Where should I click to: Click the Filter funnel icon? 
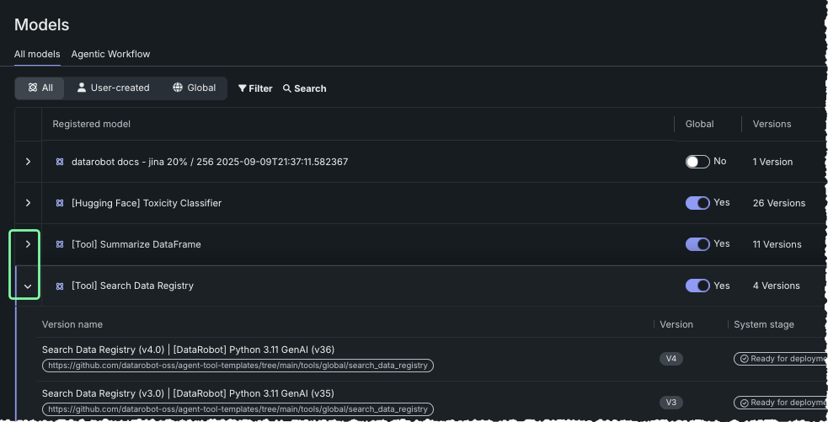pyautogui.click(x=243, y=88)
